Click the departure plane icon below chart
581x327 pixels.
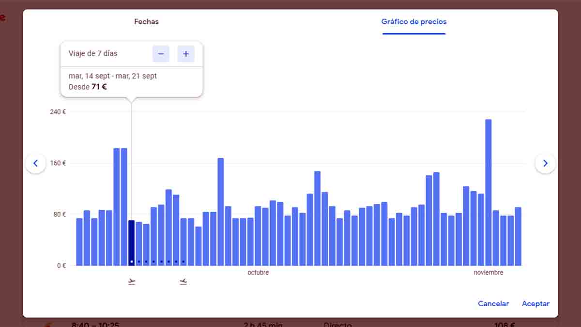132,281
